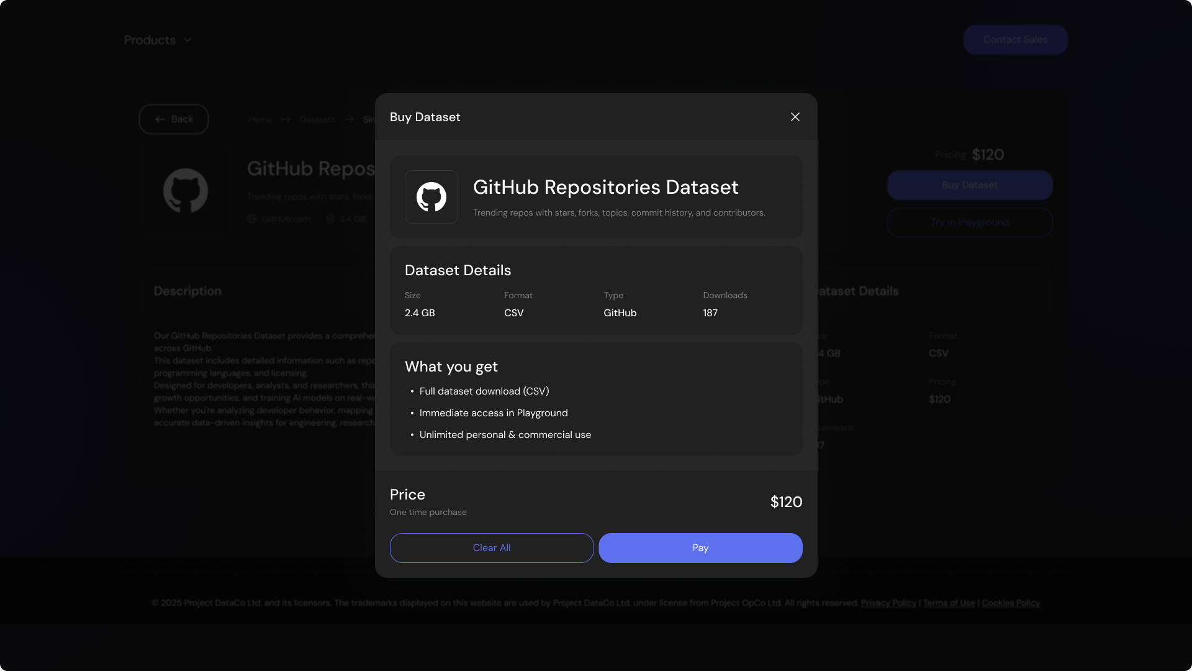
Task: Click the storage icon beside 2.4 GB
Action: point(329,219)
